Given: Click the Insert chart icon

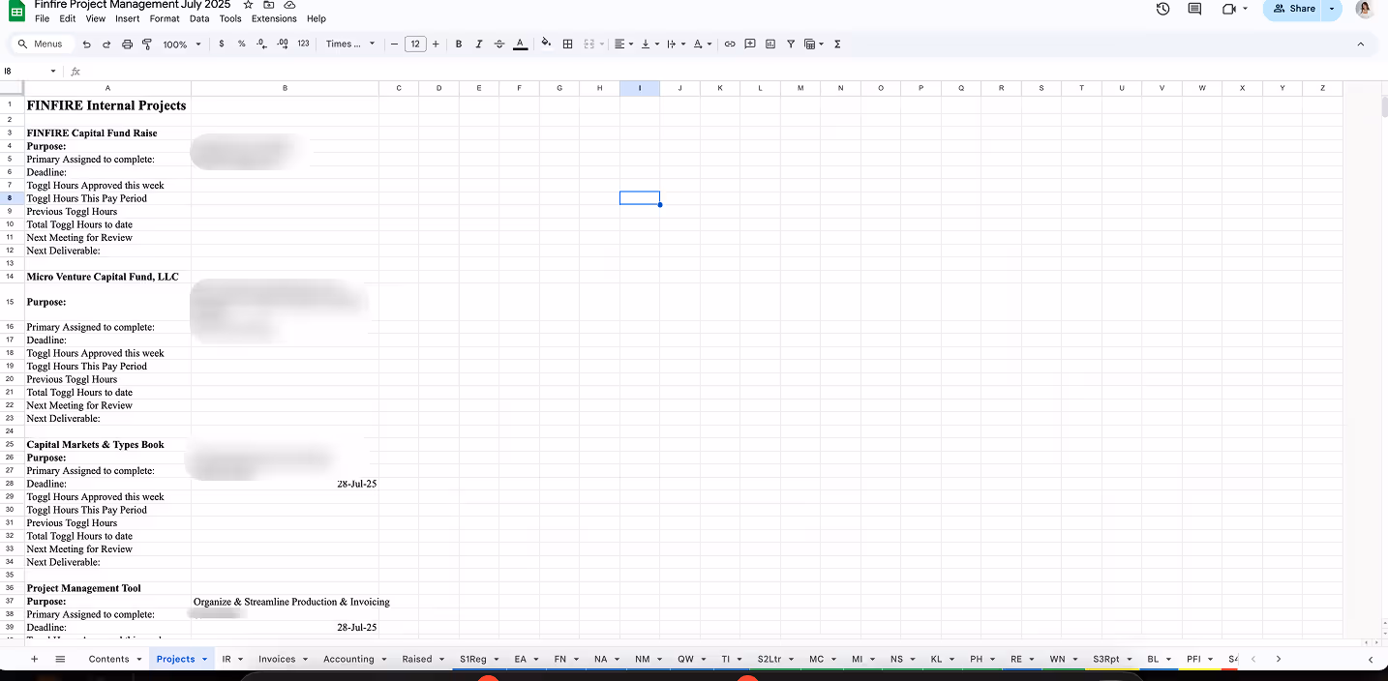Looking at the screenshot, I should point(770,44).
